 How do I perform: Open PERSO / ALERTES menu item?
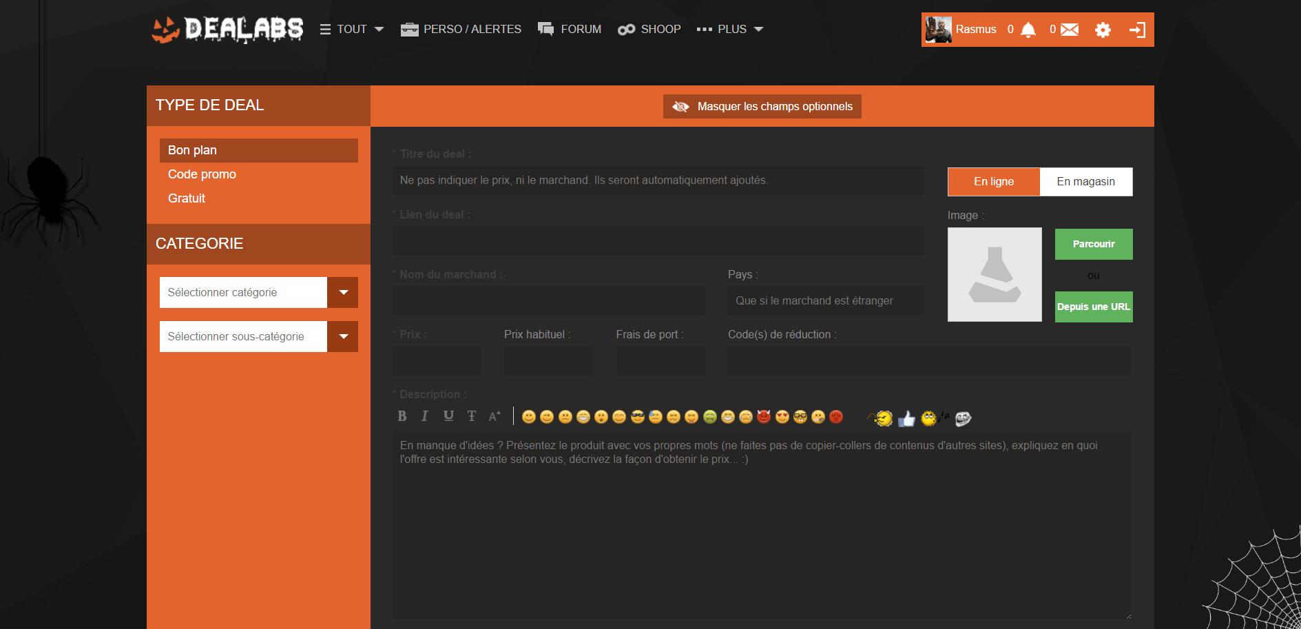pos(461,30)
